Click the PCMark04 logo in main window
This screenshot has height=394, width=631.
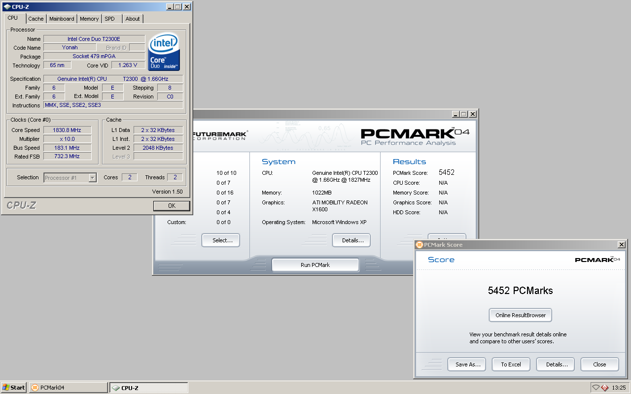click(x=415, y=136)
